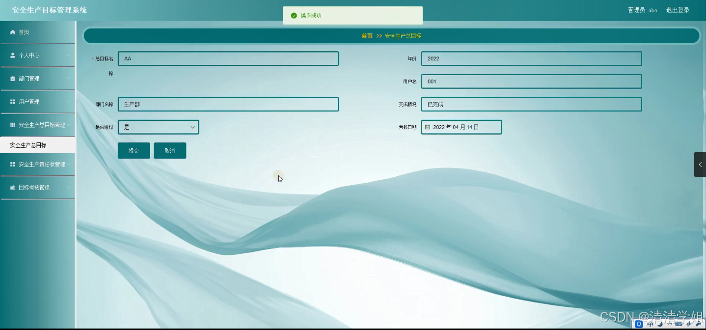The height and width of the screenshot is (330, 706).
Task: Open 目标考核管理 menu item
Action: tap(37, 188)
